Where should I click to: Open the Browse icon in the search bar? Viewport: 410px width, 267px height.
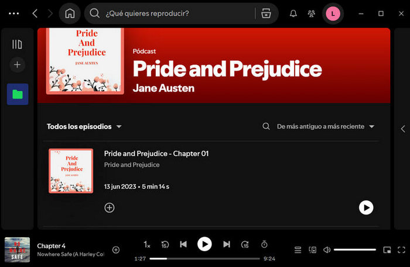click(x=266, y=13)
